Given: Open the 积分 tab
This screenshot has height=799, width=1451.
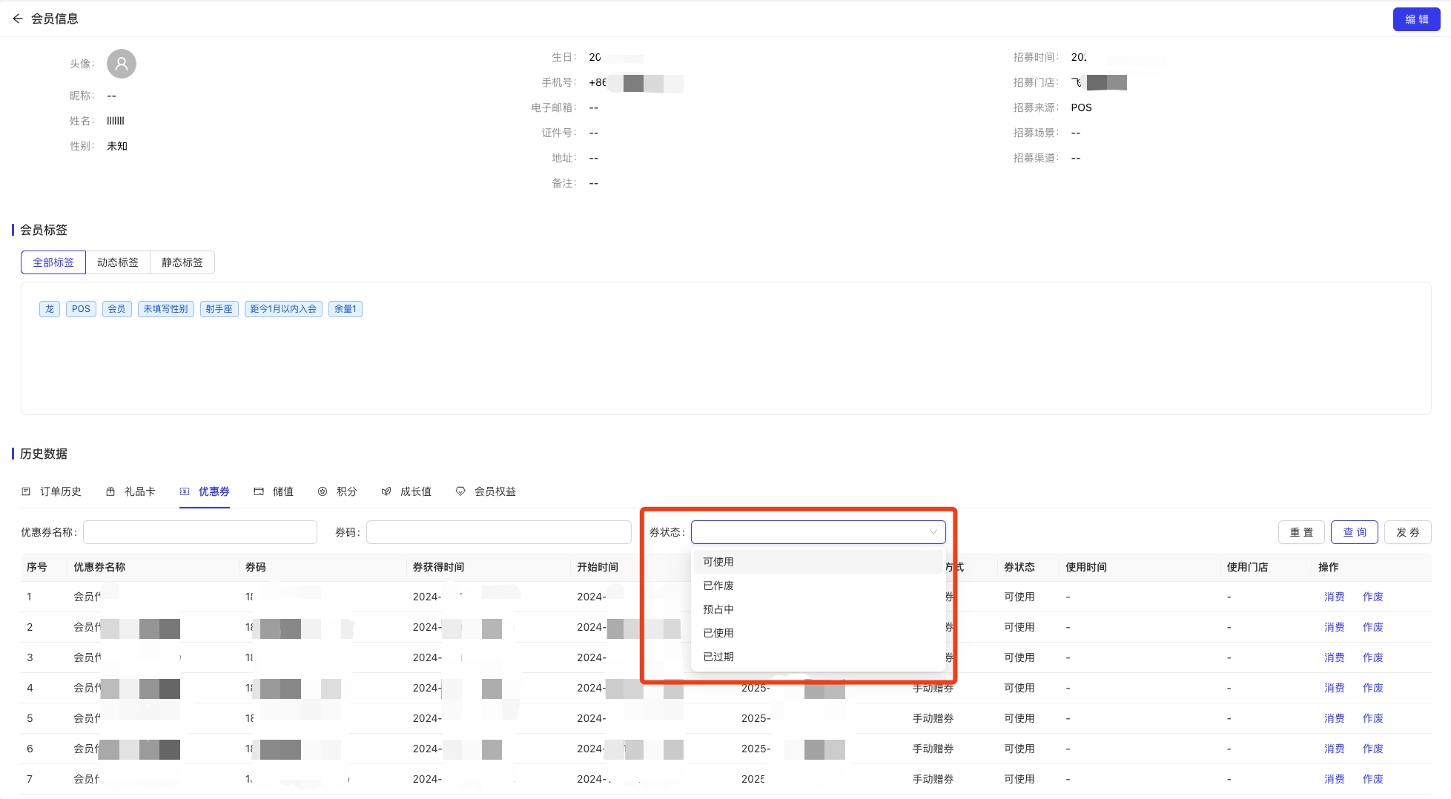Looking at the screenshot, I should tap(337, 491).
